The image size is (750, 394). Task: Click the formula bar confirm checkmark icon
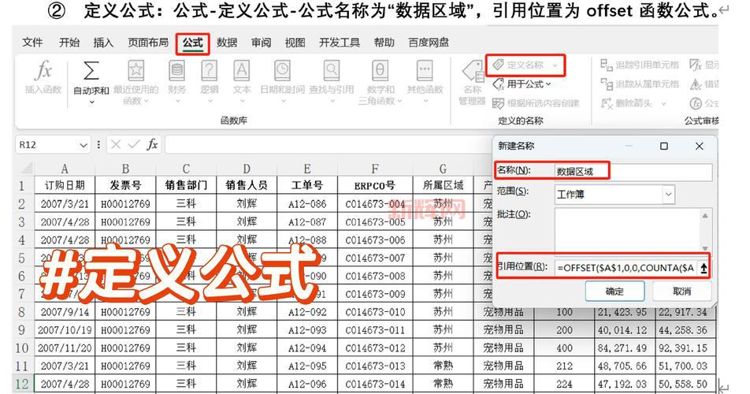coord(134,144)
